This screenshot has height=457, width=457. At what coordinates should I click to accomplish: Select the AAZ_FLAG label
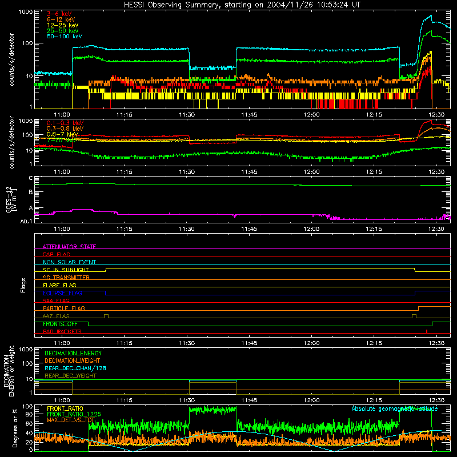point(56,316)
